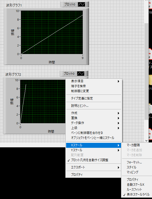Screen dimensions: 152x199
Task: Click the plot icon in 波形グラフ2 legend
Action: pos(81,73)
